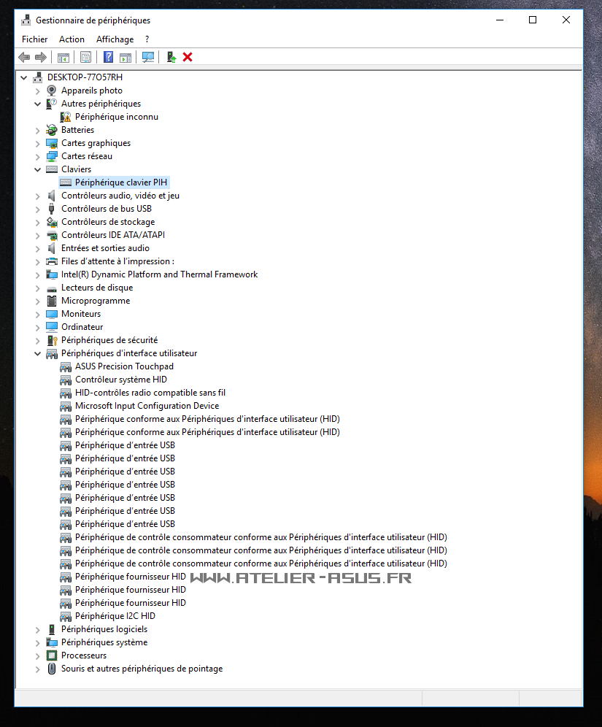Collapse the Autres périphériques category
The width and height of the screenshot is (602, 727).
click(38, 104)
